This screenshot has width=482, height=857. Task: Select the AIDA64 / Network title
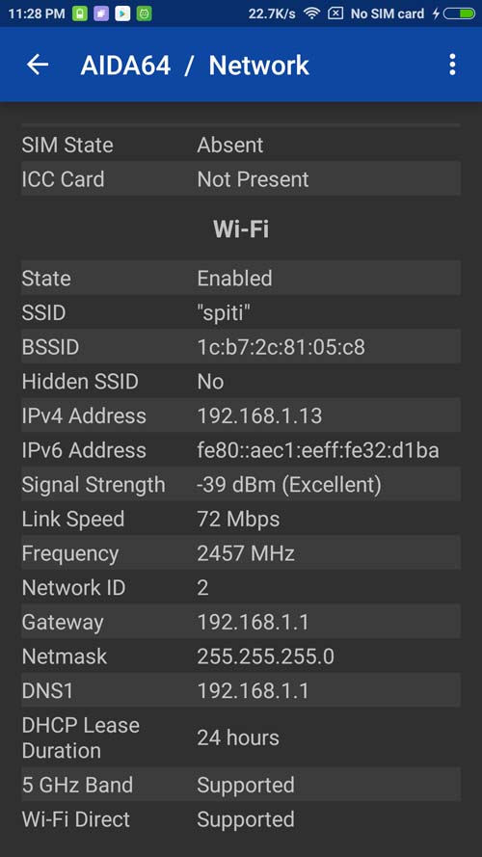point(195,65)
